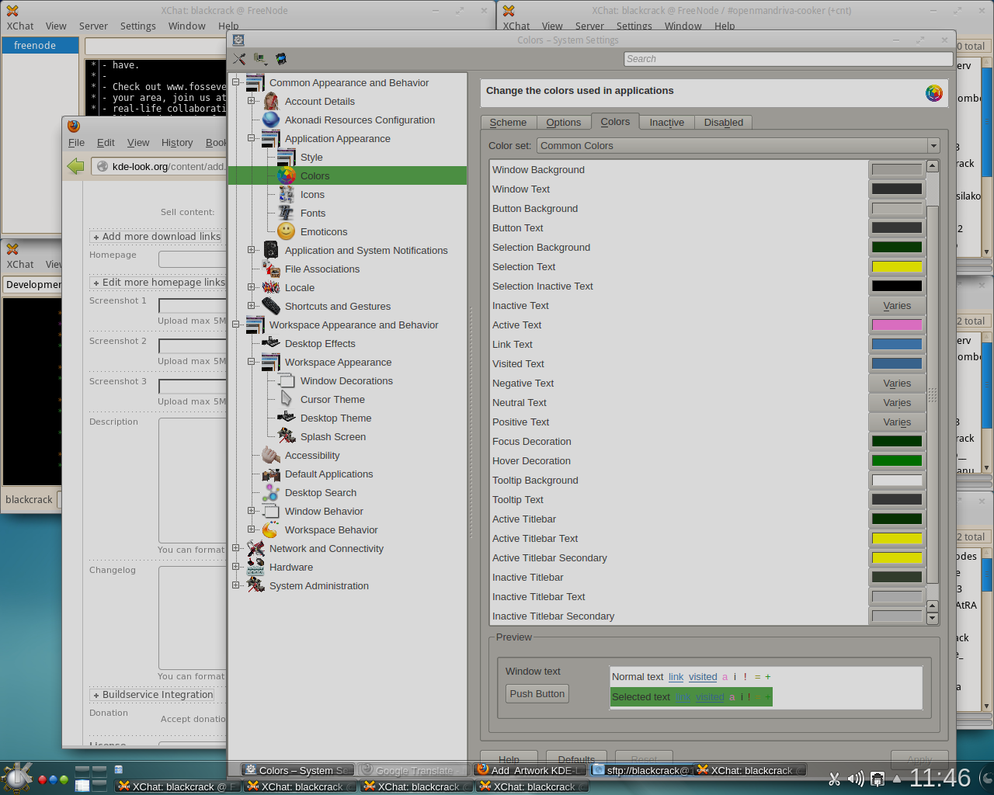Screen dimensions: 994x795
Task: Expand the Hardware branch
Action: [x=235, y=567]
